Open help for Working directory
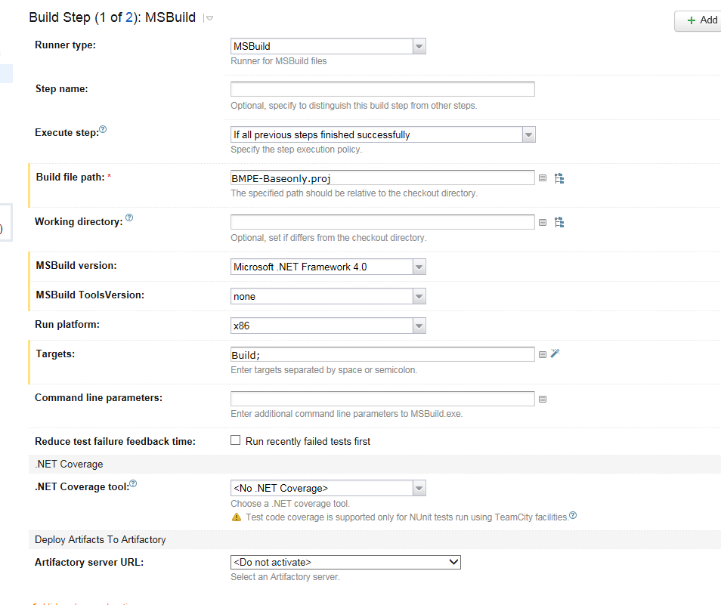 click(128, 216)
